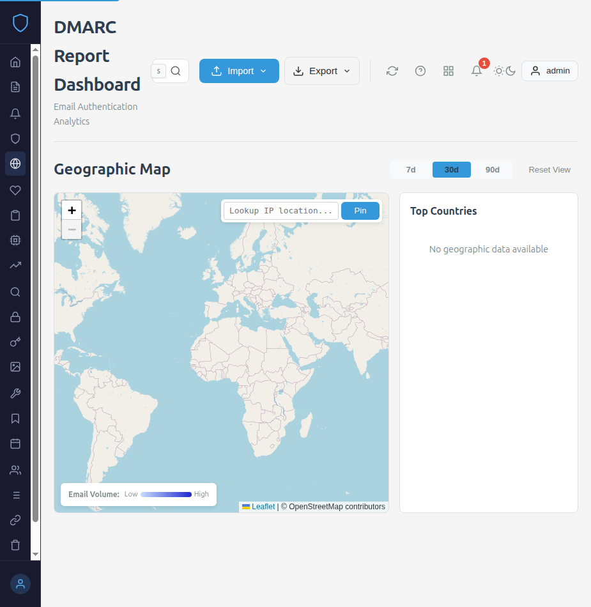Select the 7d time range
Image resolution: width=591 pixels, height=607 pixels.
tap(410, 169)
